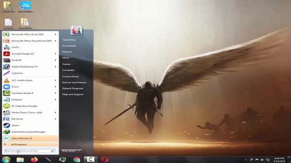
Task: Open the pen icon on taskbar
Action: point(48,159)
